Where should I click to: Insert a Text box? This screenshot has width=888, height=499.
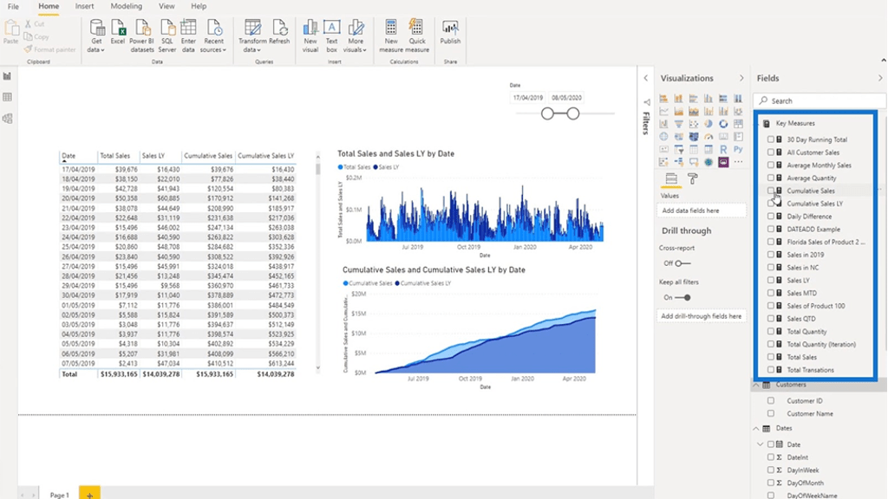pos(332,36)
